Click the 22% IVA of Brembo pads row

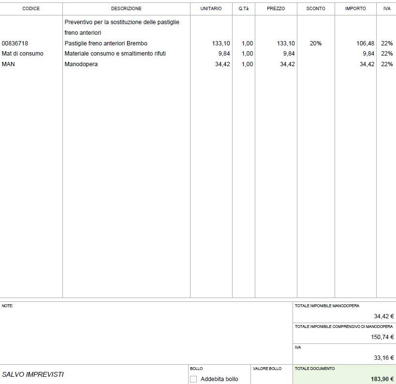point(387,43)
